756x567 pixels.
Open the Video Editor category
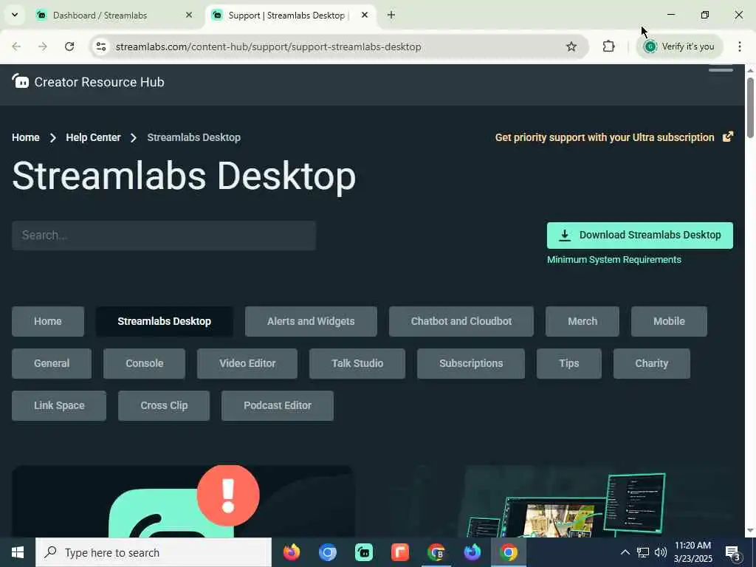tap(247, 363)
